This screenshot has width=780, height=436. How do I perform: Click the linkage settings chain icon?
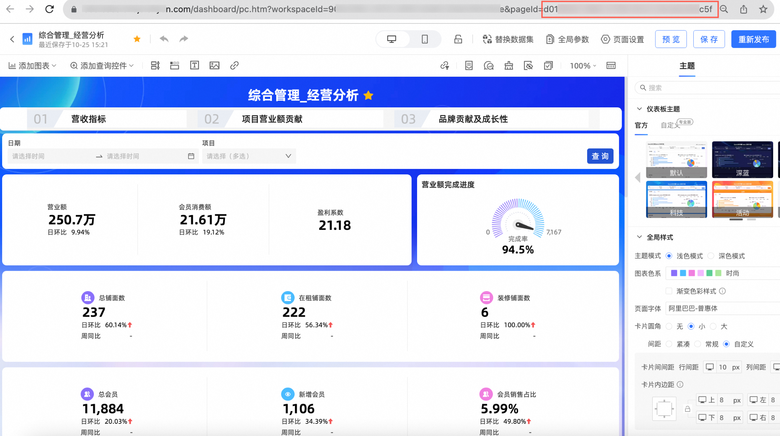(445, 66)
